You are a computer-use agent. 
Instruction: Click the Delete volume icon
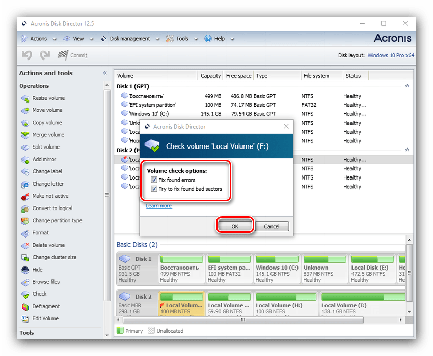point(25,245)
